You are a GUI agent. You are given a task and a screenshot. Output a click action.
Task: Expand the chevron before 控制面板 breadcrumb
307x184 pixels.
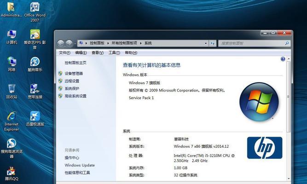tap(86, 43)
